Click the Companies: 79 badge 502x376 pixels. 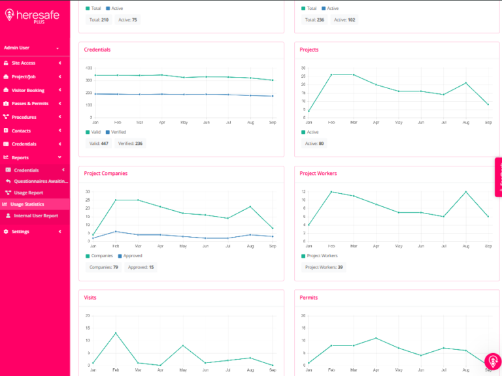[103, 267]
